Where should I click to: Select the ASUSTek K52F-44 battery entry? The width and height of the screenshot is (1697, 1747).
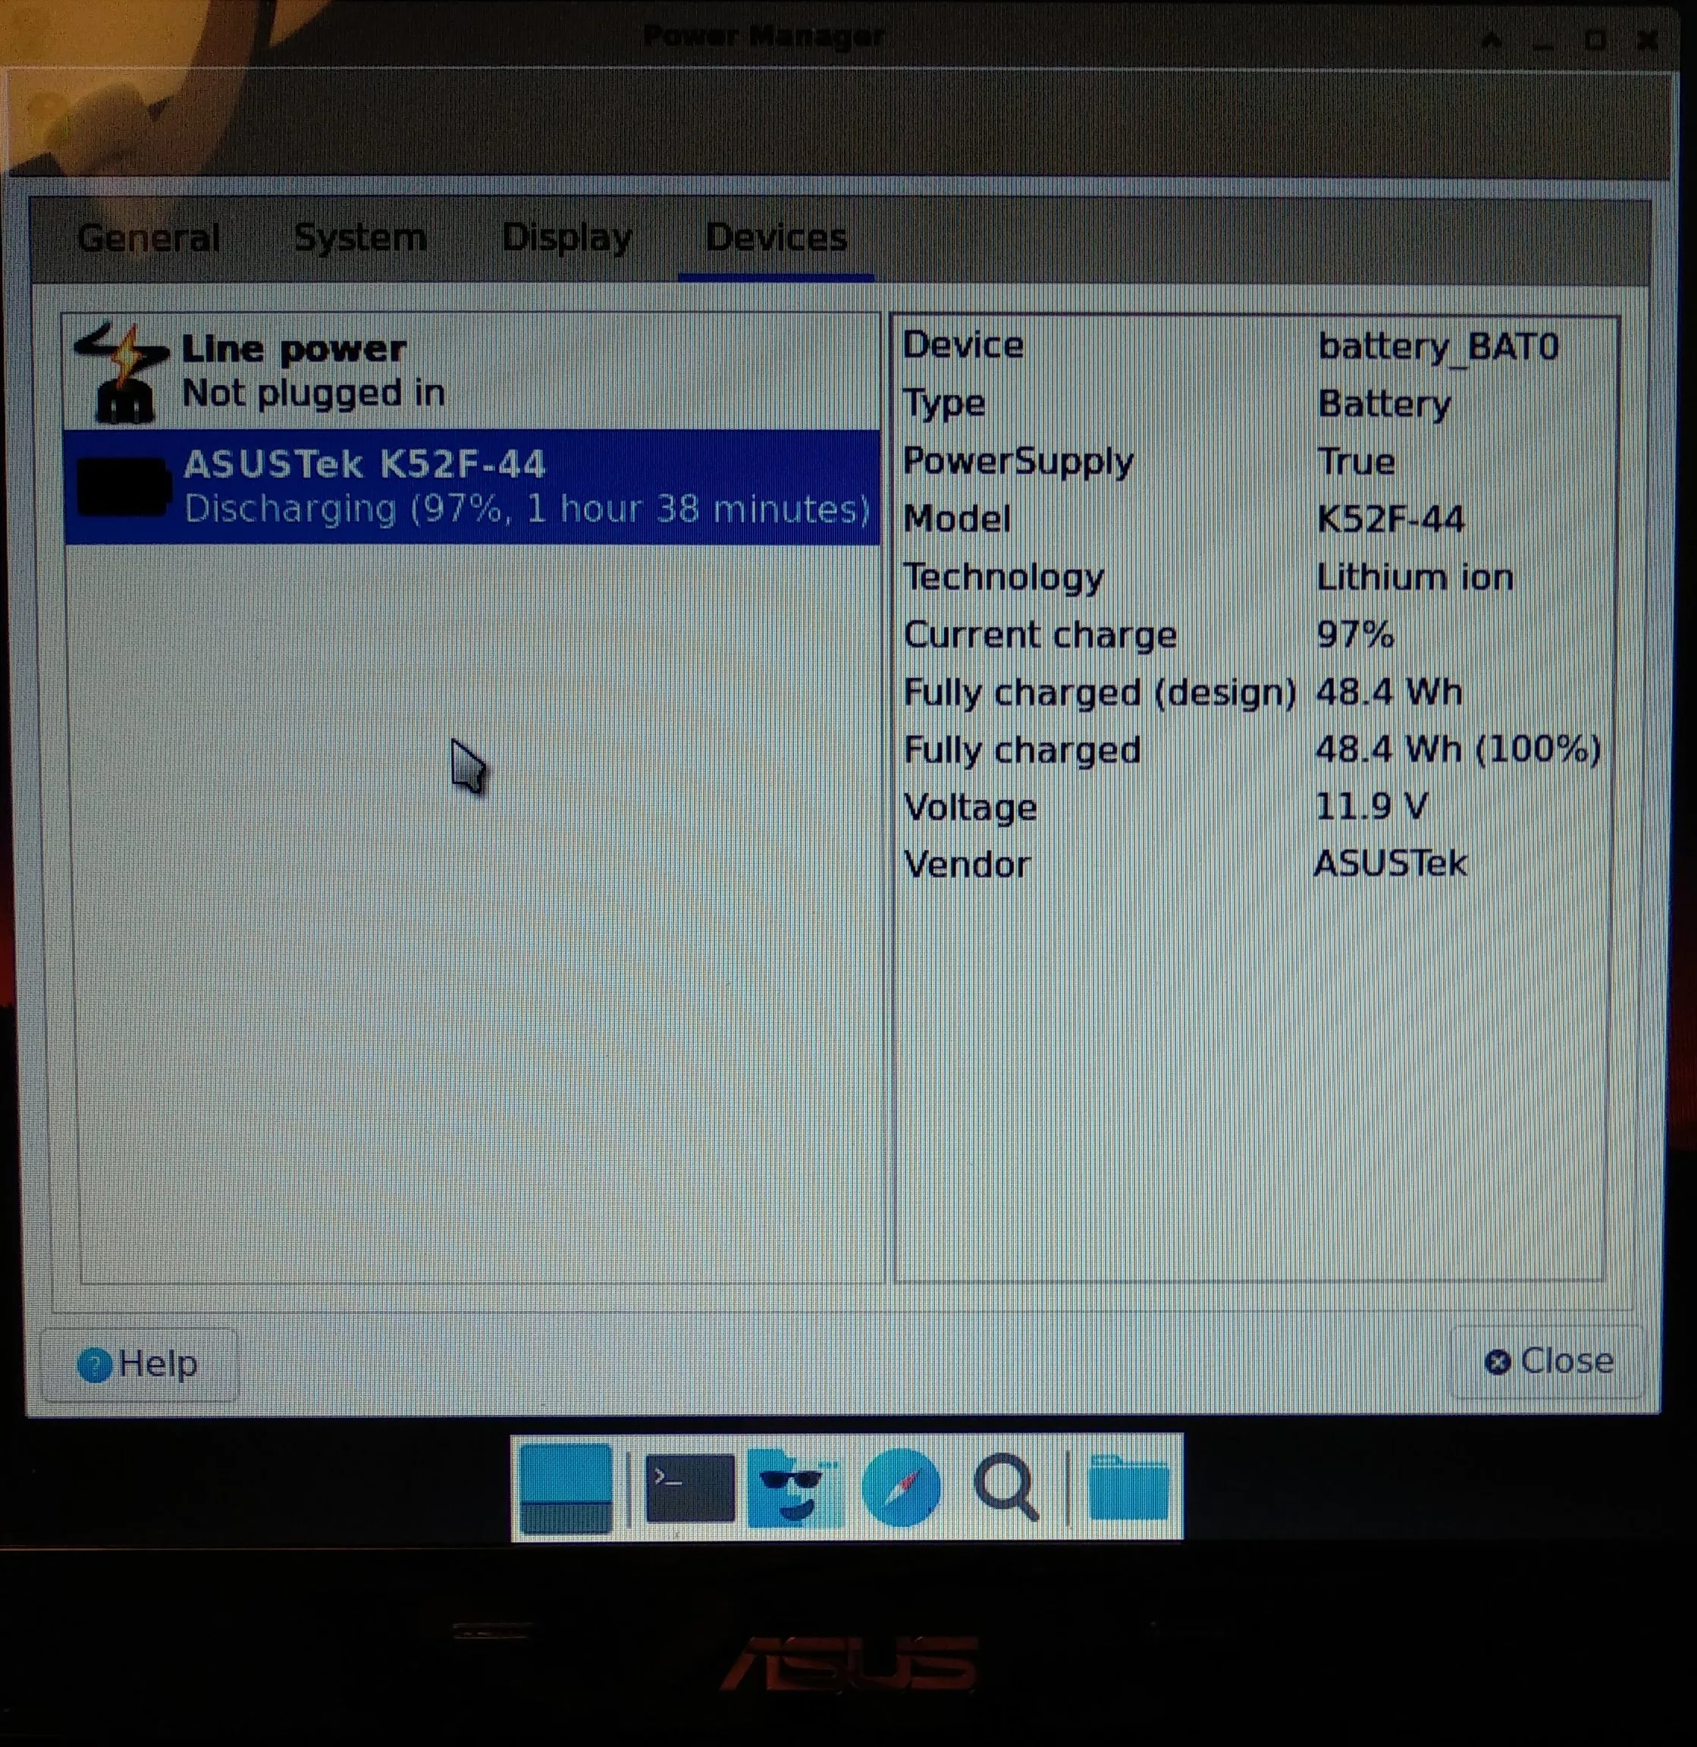coord(472,487)
